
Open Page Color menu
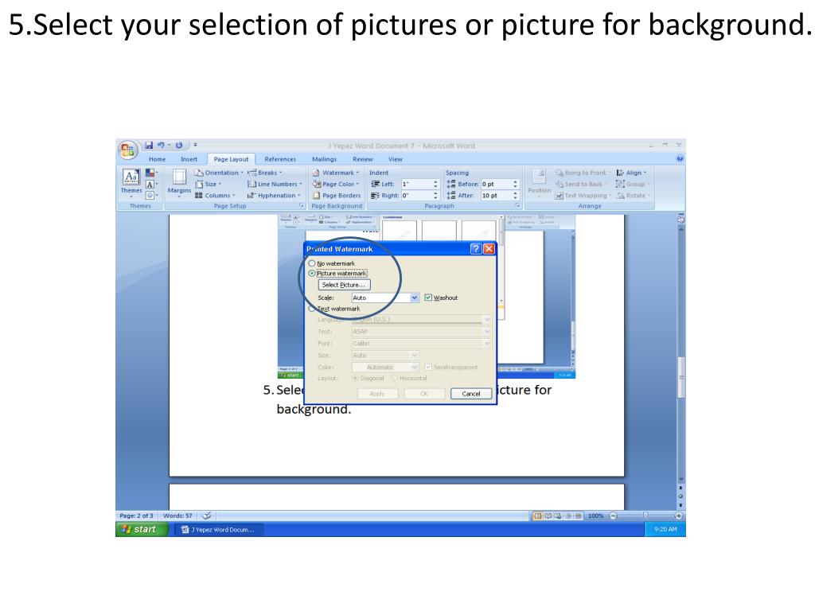pos(336,184)
